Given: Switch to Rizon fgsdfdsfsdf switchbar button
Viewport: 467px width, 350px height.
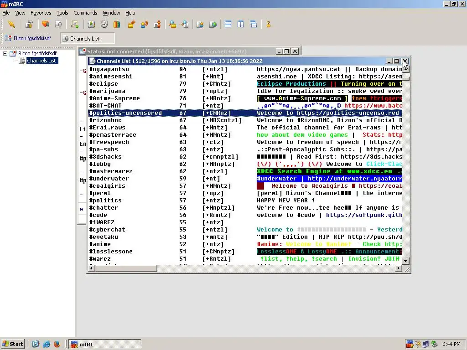Looking at the screenshot, I should (29, 38).
